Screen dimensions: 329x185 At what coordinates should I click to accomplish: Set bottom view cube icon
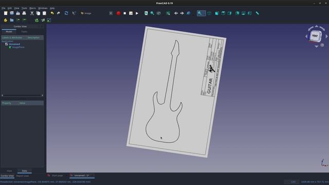tap(243, 13)
